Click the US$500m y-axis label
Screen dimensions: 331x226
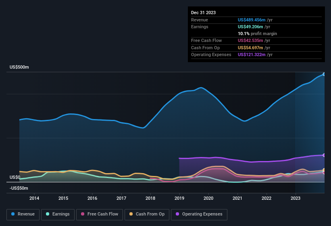pos(19,67)
